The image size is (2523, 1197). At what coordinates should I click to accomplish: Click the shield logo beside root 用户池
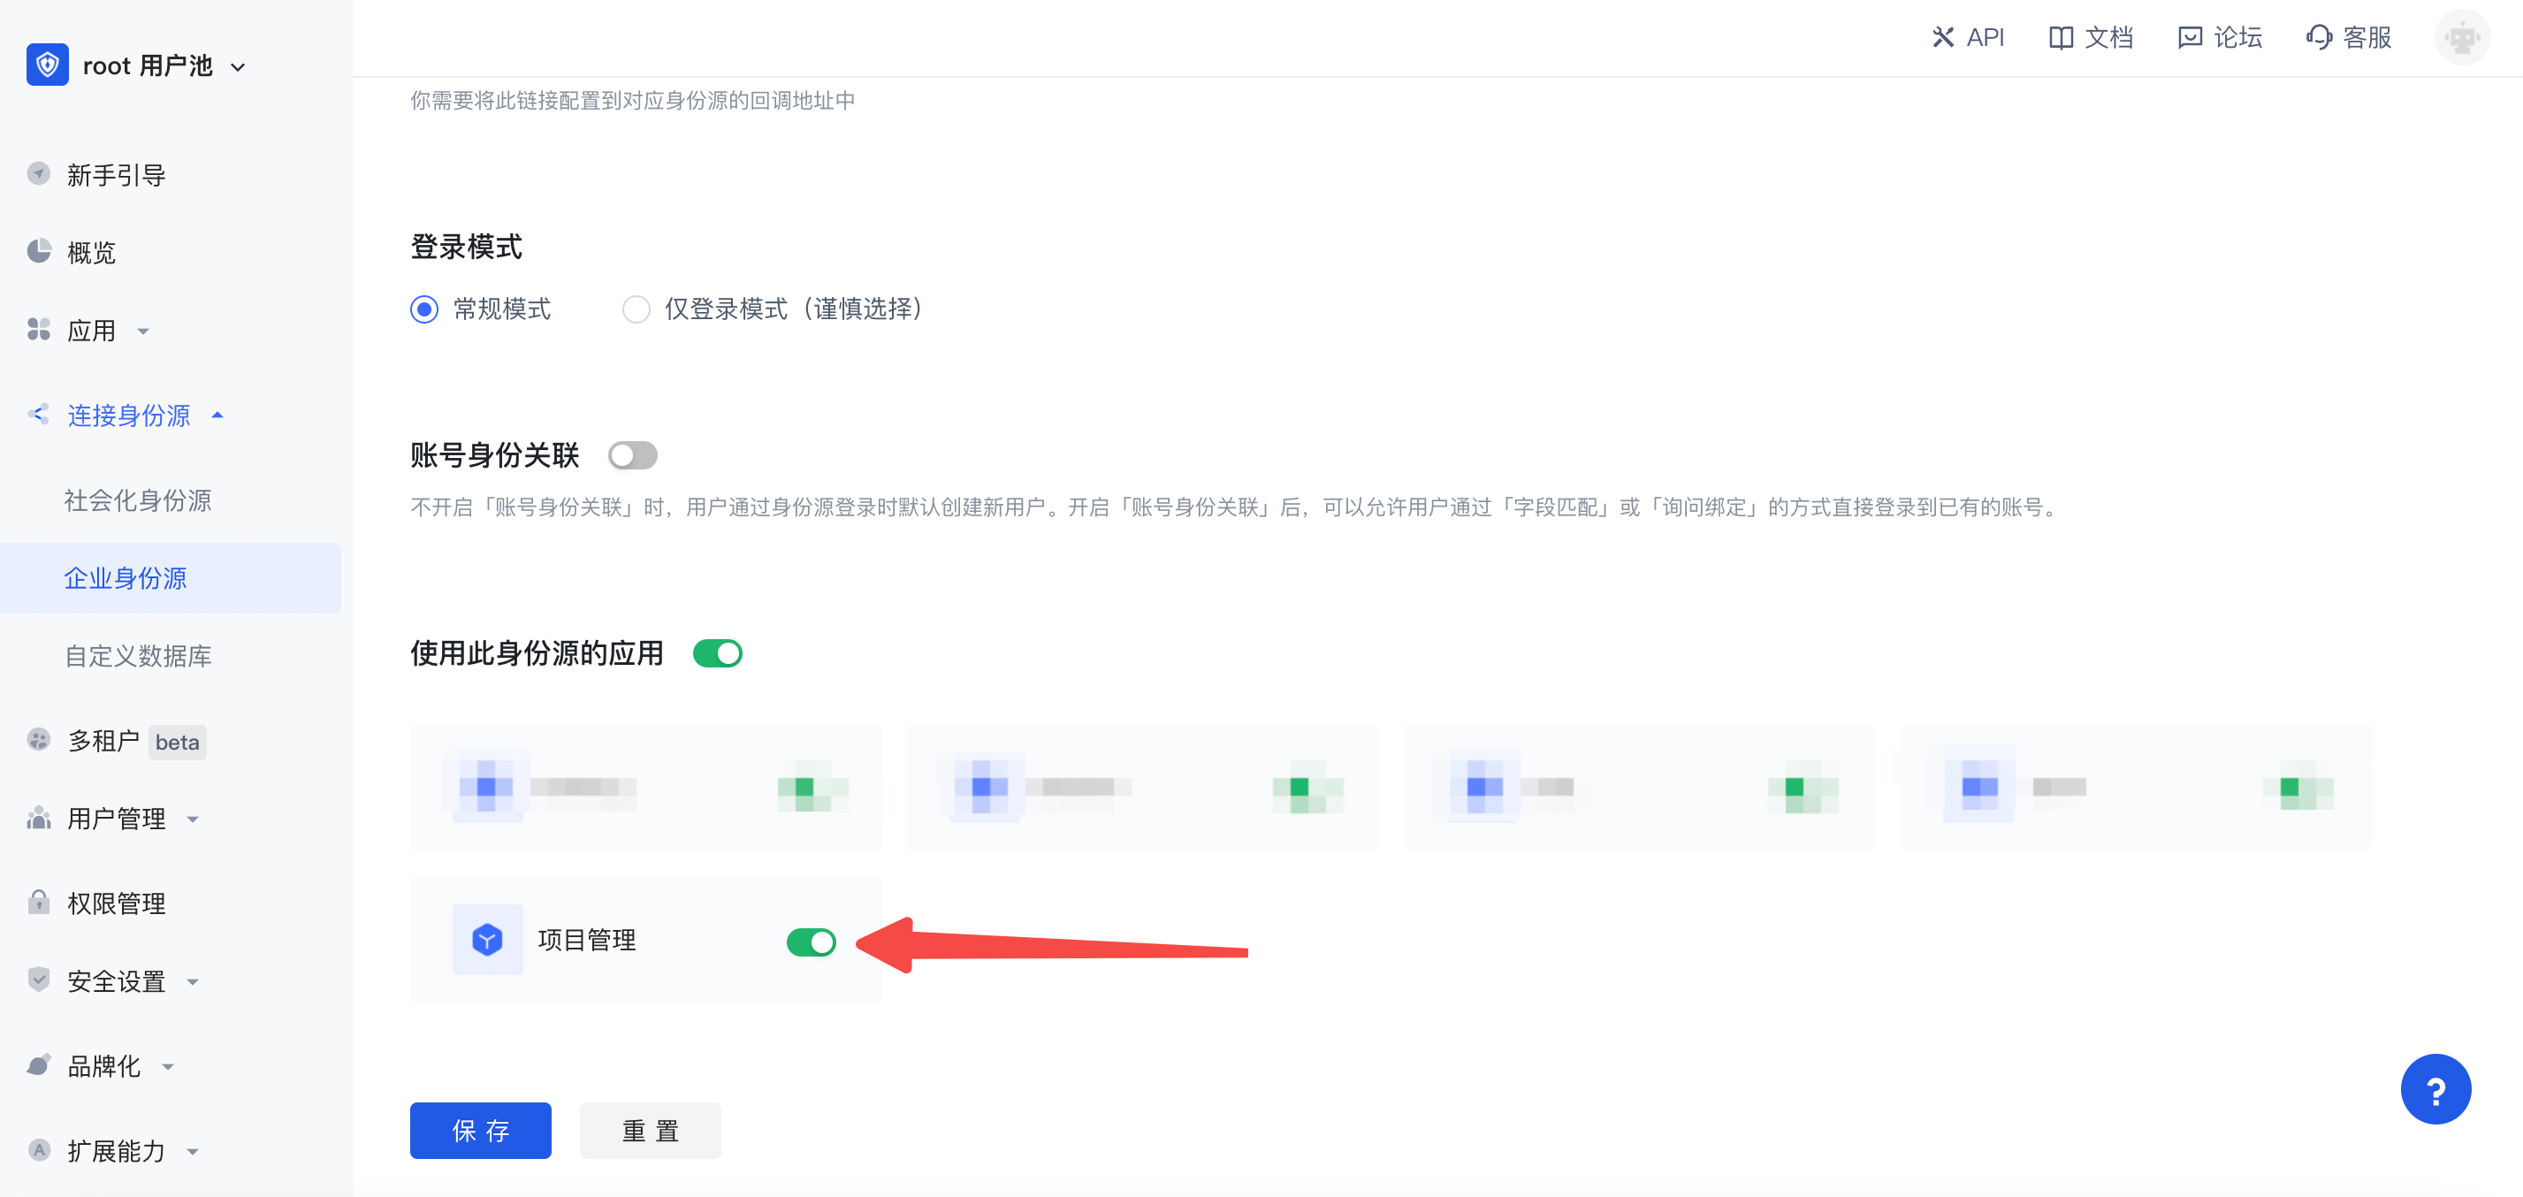click(x=47, y=65)
